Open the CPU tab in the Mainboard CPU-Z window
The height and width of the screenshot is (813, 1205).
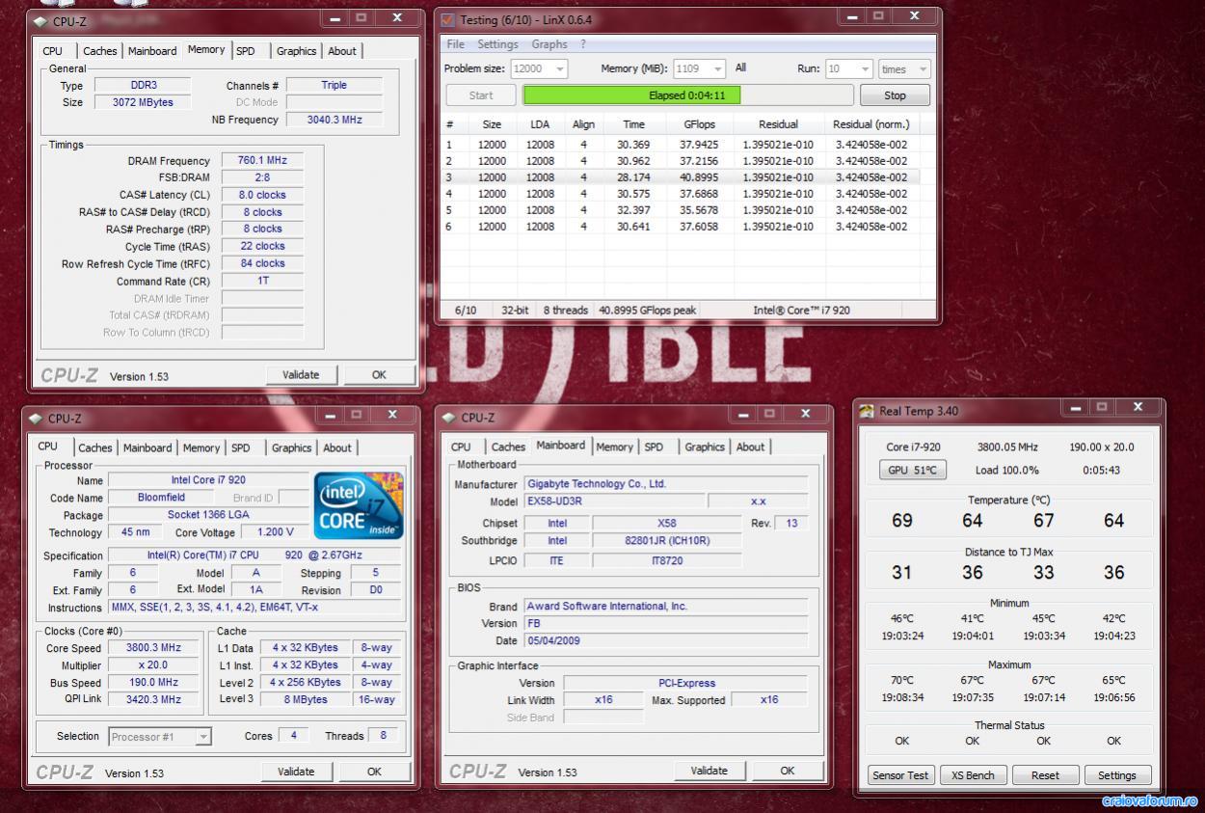461,447
